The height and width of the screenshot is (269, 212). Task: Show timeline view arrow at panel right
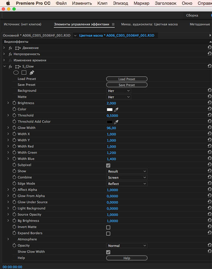coord(210,35)
